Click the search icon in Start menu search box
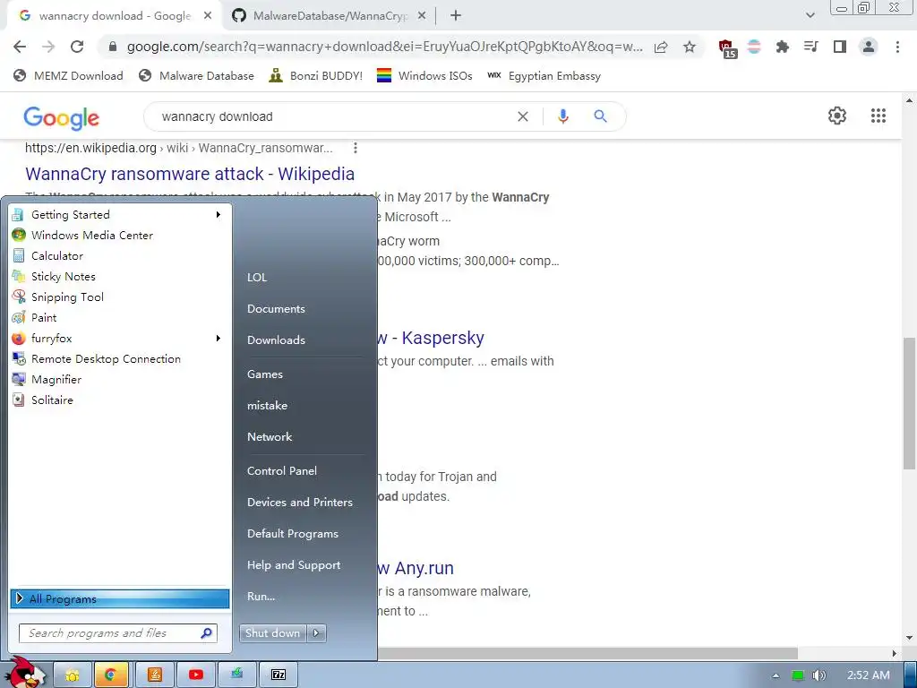The image size is (917, 688). 207,633
